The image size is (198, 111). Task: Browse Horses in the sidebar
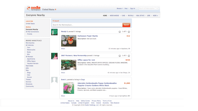tap(30, 77)
